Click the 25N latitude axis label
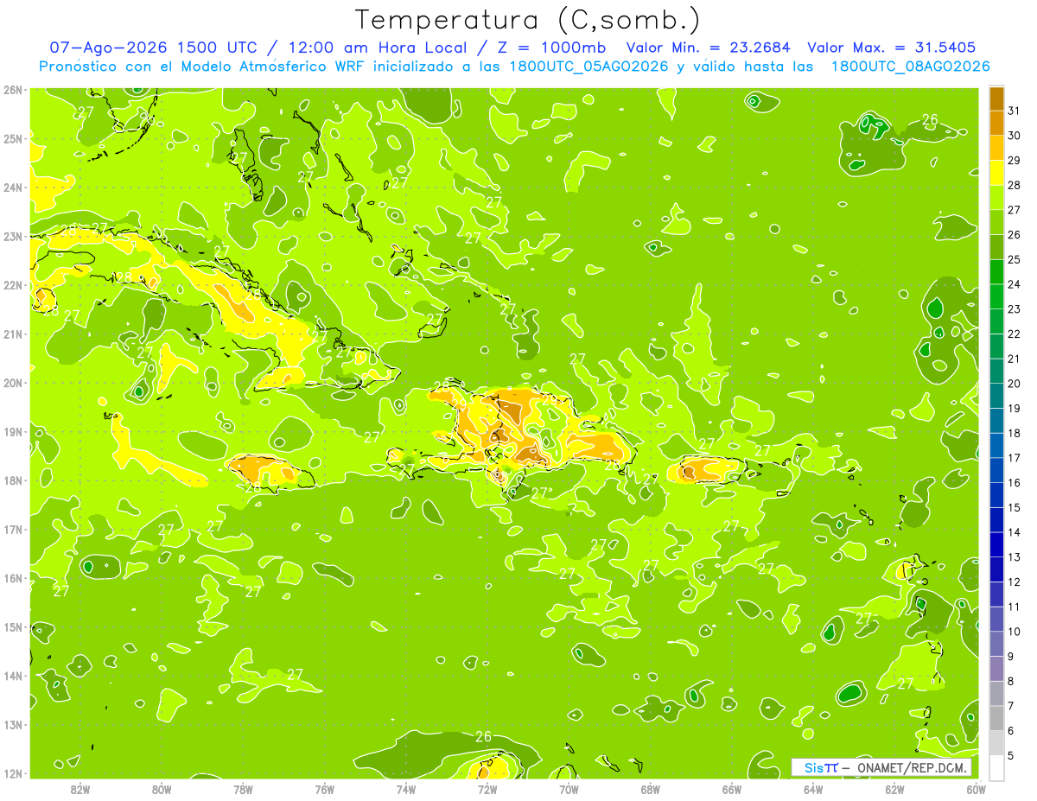The width and height of the screenshot is (1037, 801). coord(13,138)
